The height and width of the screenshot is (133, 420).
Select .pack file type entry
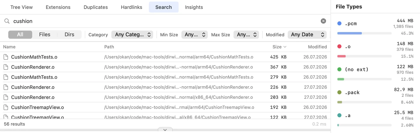coord(375,96)
